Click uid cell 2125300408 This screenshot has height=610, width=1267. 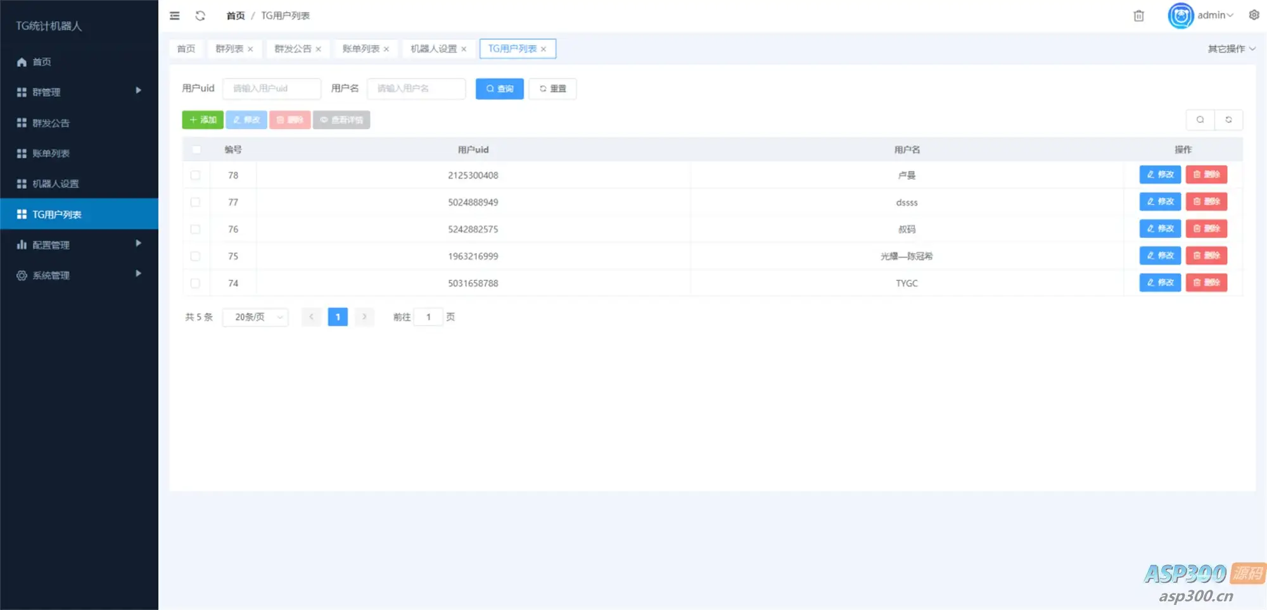(x=473, y=175)
